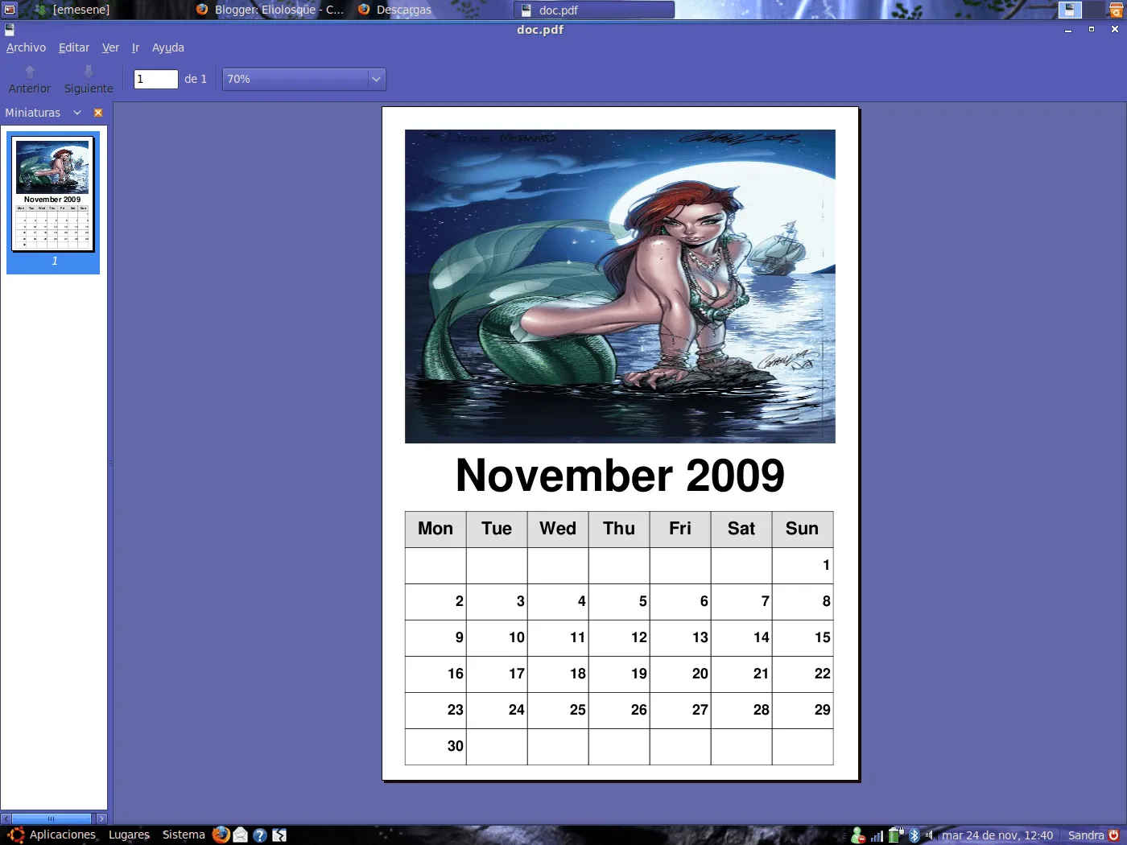This screenshot has width=1127, height=845.
Task: Open the Ayuda menu
Action: pyautogui.click(x=168, y=47)
